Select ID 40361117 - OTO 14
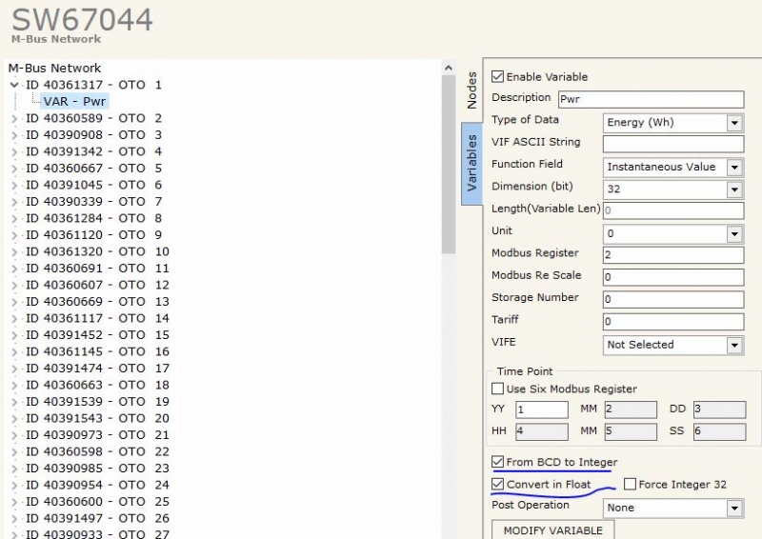The image size is (762, 539). coord(97,318)
